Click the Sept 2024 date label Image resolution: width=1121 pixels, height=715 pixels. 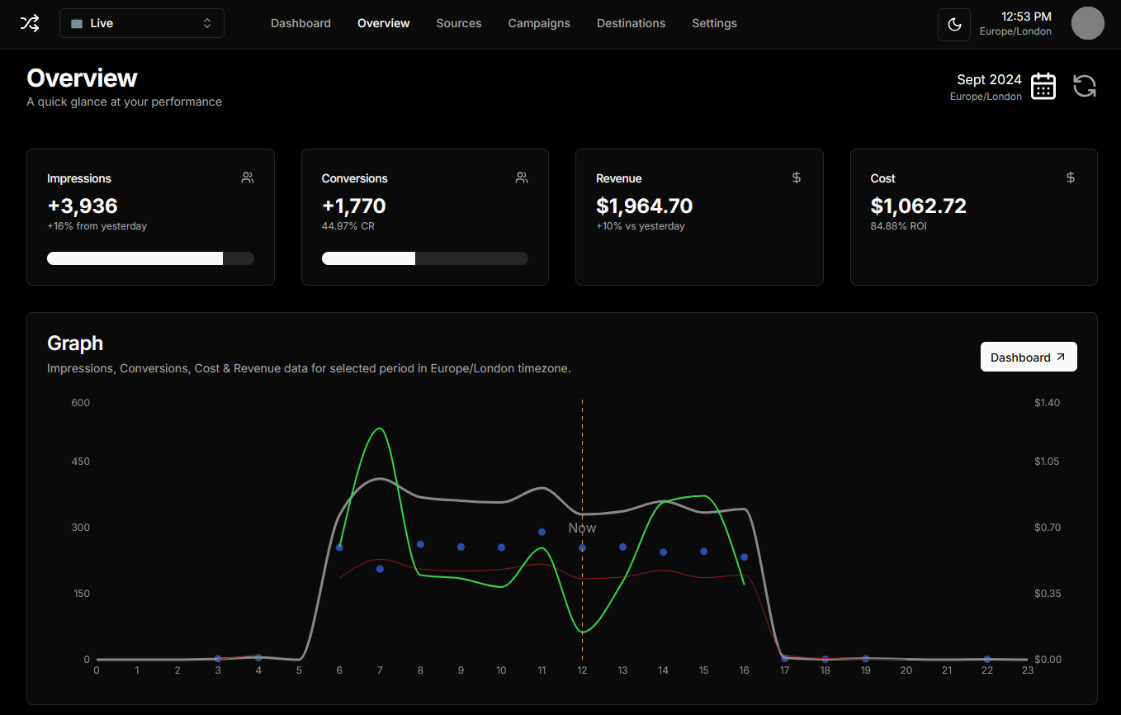click(x=989, y=80)
